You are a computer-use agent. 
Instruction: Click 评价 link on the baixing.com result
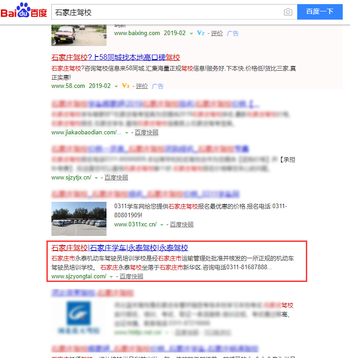tap(217, 33)
